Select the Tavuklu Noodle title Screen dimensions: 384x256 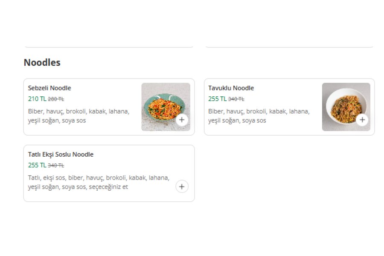[x=231, y=88]
